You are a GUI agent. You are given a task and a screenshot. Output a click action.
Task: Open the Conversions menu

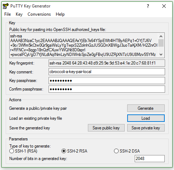click(39, 14)
